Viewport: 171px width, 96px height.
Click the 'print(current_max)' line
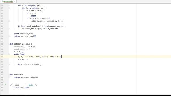click(x=23, y=34)
